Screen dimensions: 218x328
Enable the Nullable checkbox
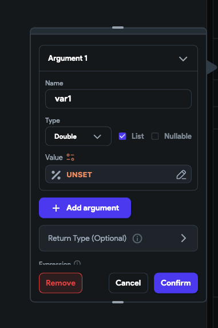[x=155, y=136]
